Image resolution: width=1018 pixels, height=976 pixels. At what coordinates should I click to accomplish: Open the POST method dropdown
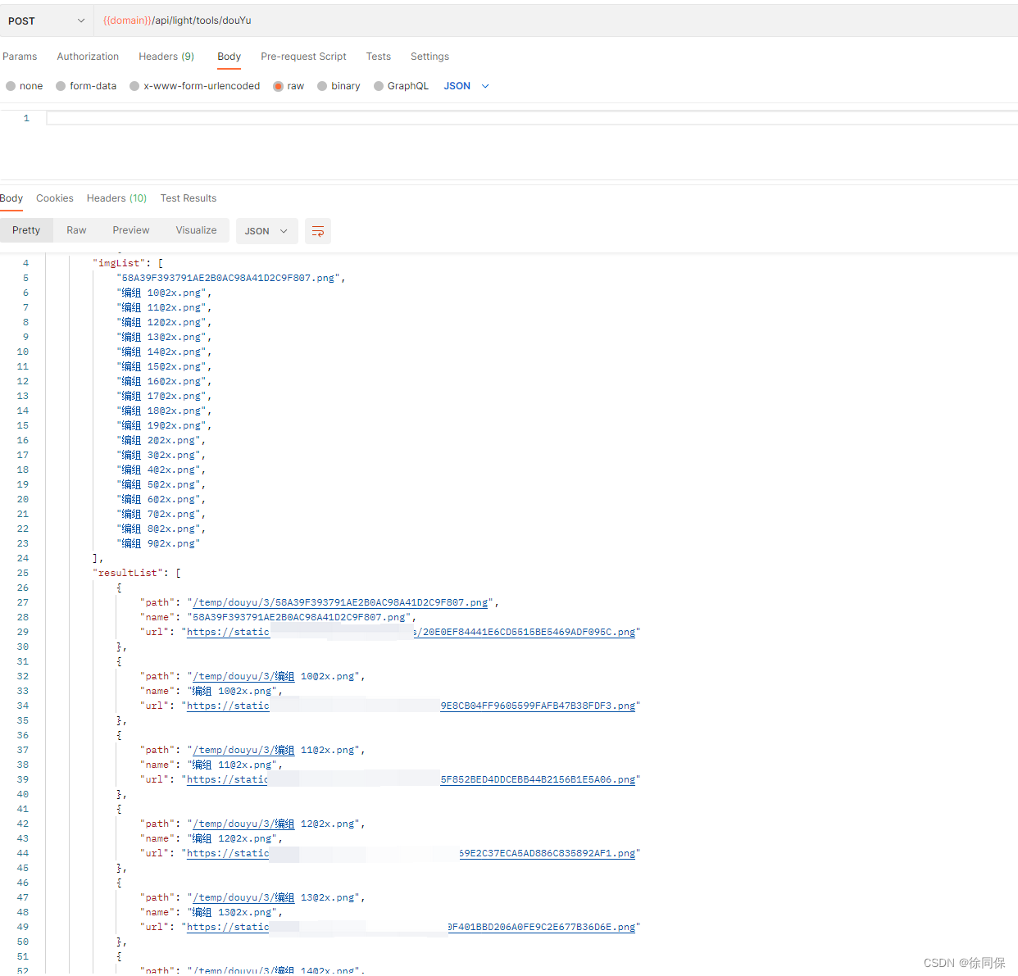(48, 20)
